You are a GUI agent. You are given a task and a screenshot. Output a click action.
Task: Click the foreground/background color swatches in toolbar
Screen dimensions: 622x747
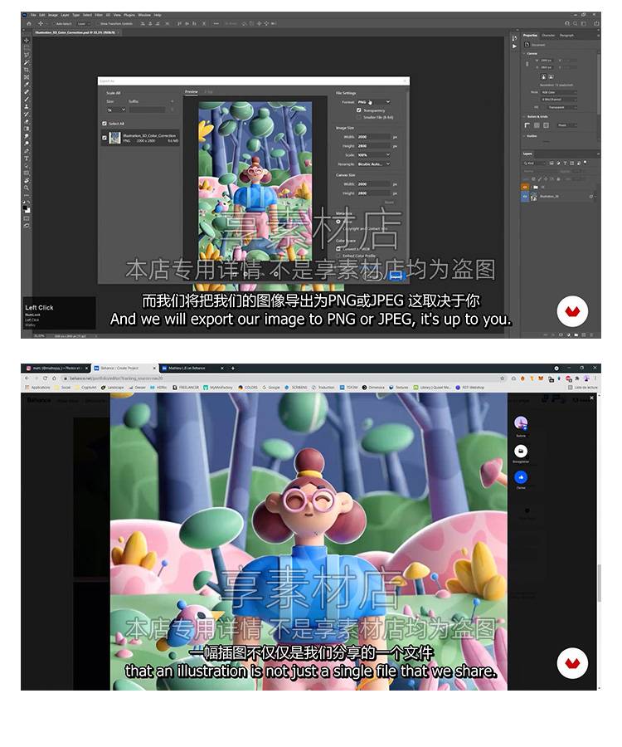(27, 208)
